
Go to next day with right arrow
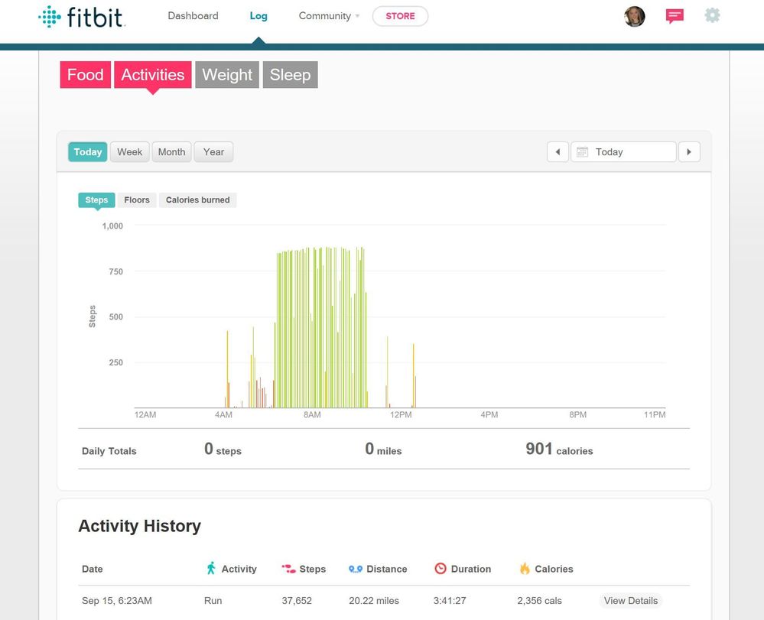coord(689,152)
